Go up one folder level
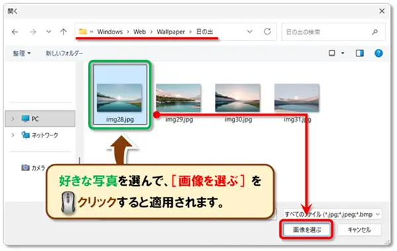397x251 pixels. tap(64, 32)
